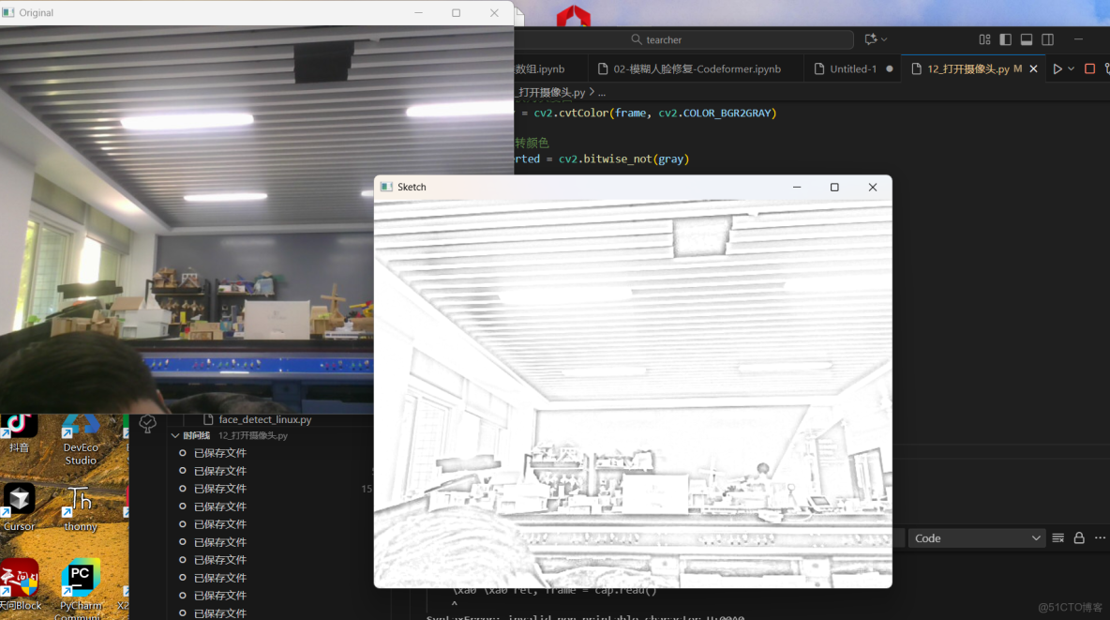1110x620 pixels.
Task: Open 天问Block desktop shortcut
Action: pos(20,584)
